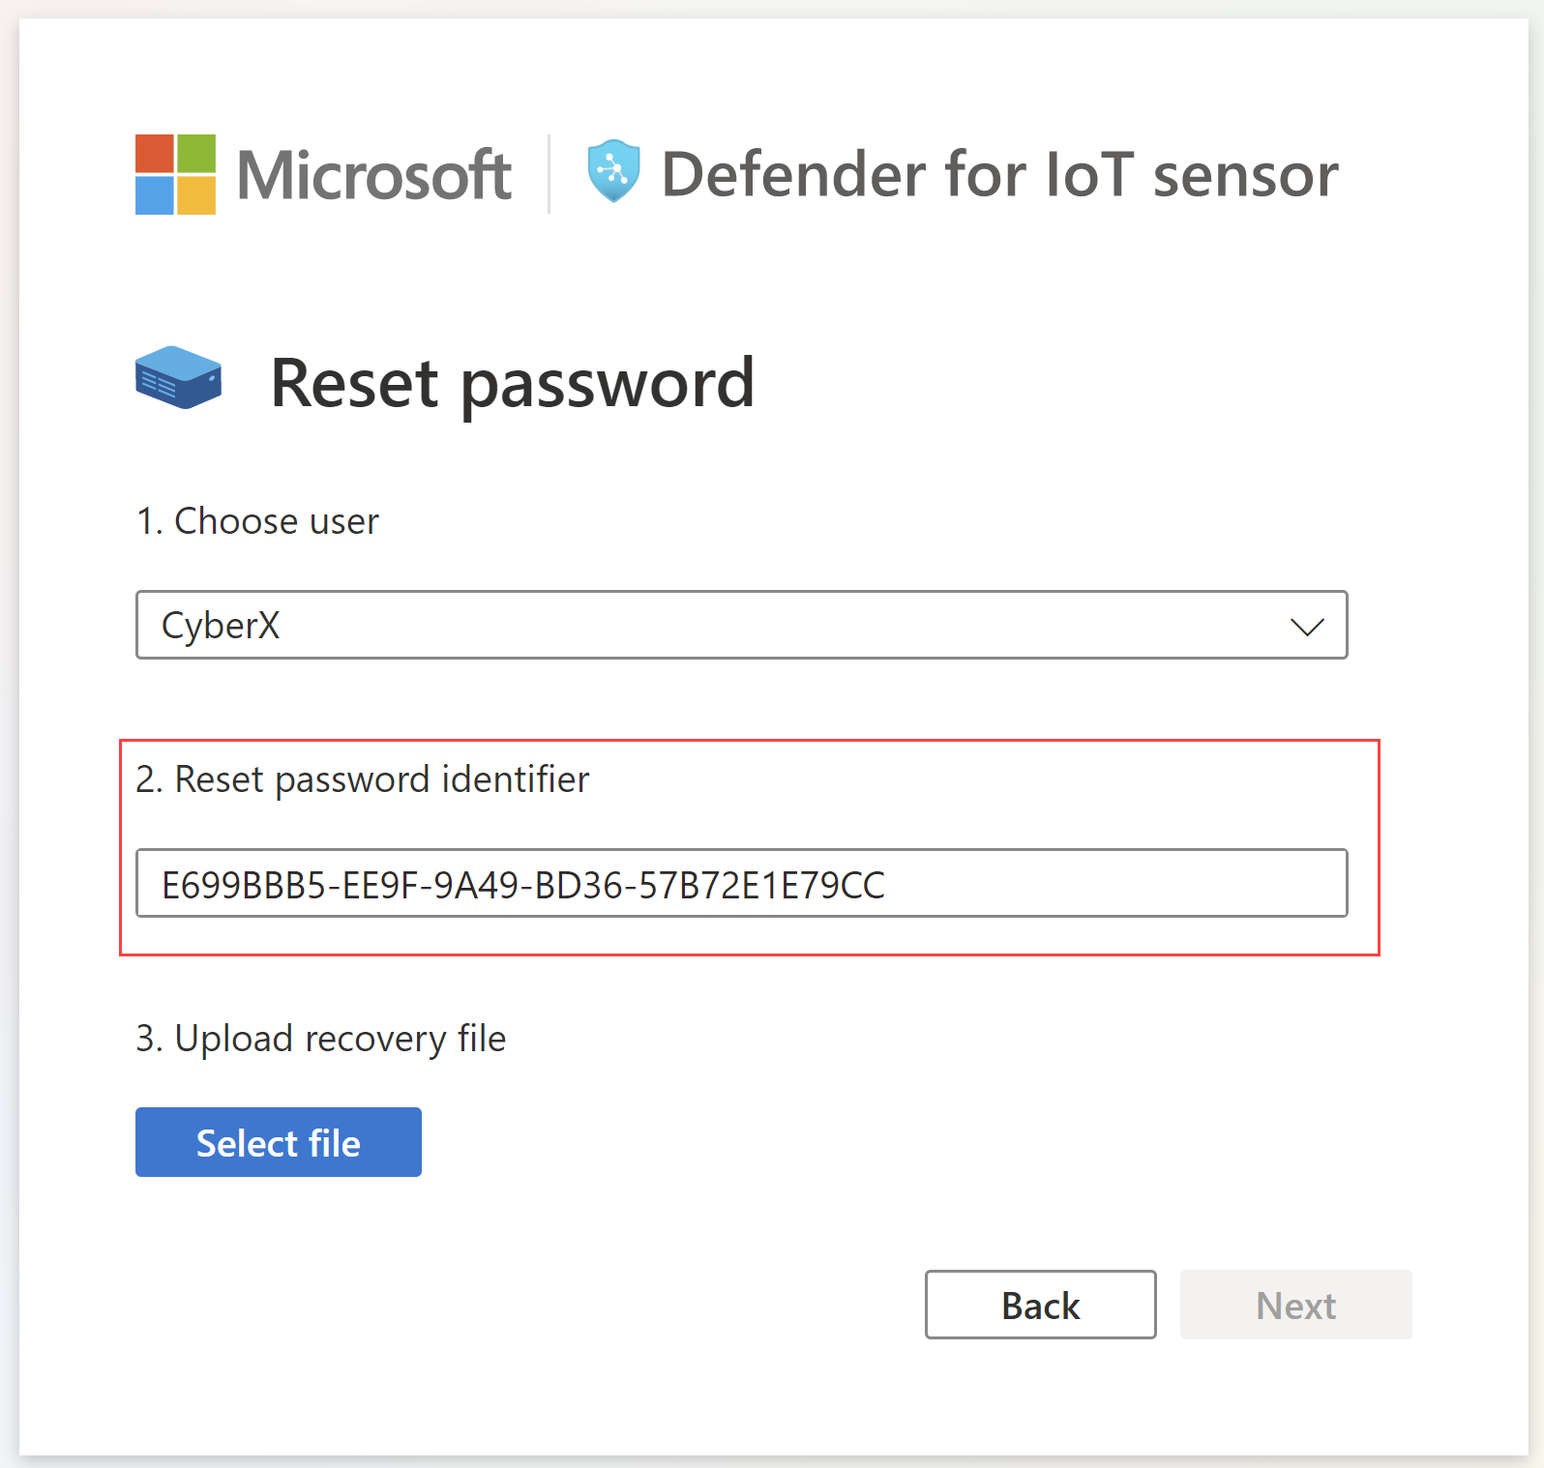Click the 'Defender for IoT sensor' title
The width and height of the screenshot is (1544, 1468).
click(x=999, y=175)
